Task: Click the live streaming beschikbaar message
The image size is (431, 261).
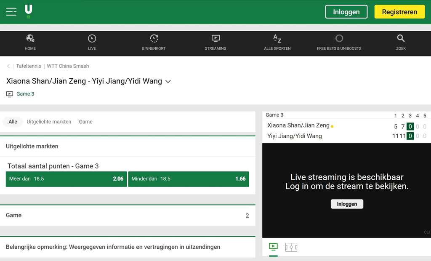Action: click(347, 181)
